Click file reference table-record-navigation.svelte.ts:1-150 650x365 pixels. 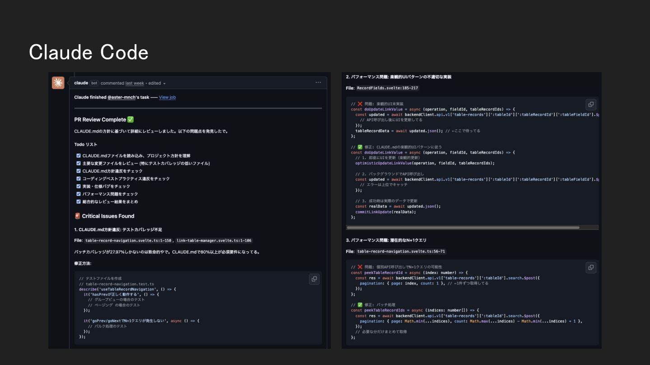click(129, 241)
